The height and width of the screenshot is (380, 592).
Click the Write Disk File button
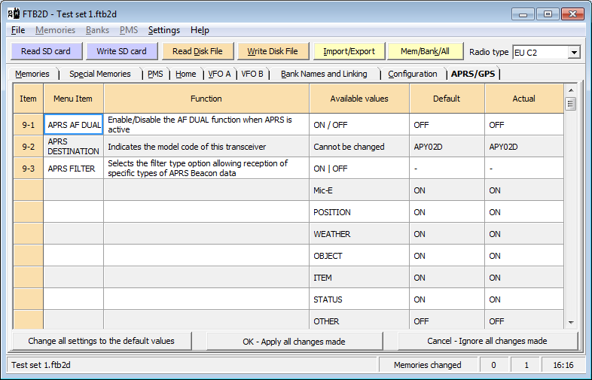point(273,51)
